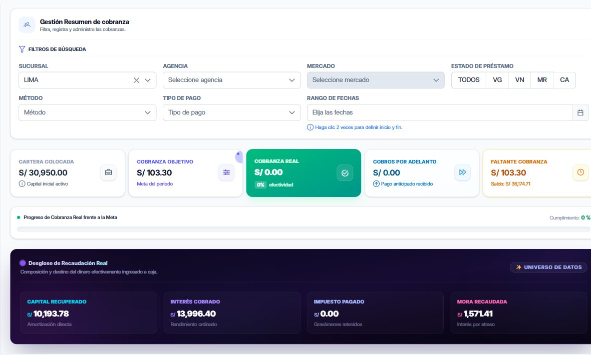
Task: Click the Interés Cobrado card
Action: [x=232, y=313]
